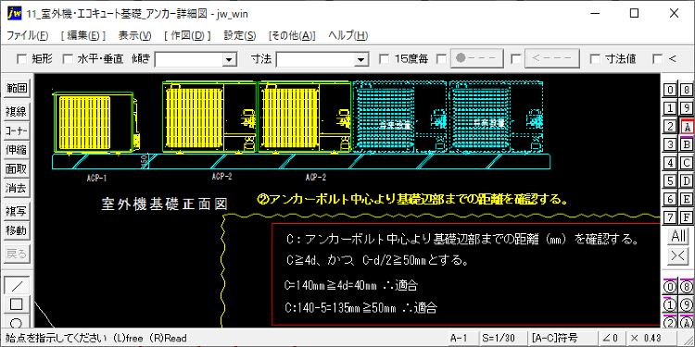Select layer group circle 0

pos(670,287)
